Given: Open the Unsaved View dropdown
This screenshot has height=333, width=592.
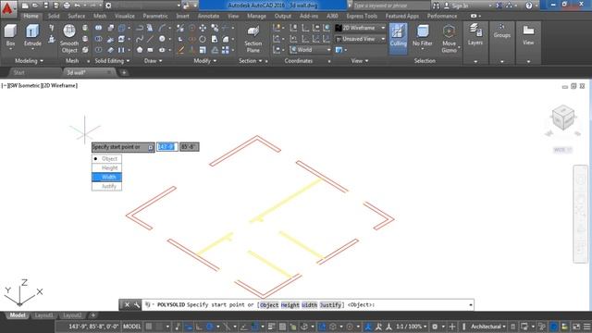Looking at the screenshot, I should [x=360, y=39].
